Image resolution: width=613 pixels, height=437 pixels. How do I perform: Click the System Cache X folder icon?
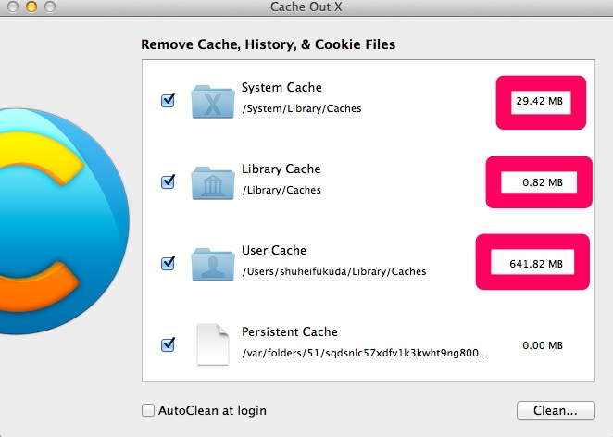tap(213, 102)
